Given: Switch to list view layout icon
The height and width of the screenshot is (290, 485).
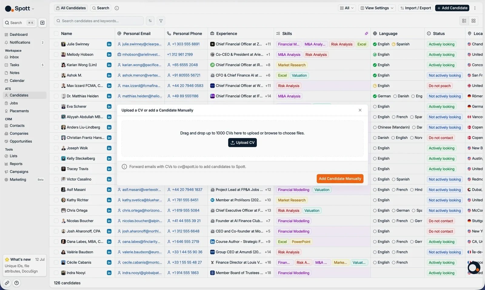Looking at the screenshot, I should pyautogui.click(x=464, y=21).
